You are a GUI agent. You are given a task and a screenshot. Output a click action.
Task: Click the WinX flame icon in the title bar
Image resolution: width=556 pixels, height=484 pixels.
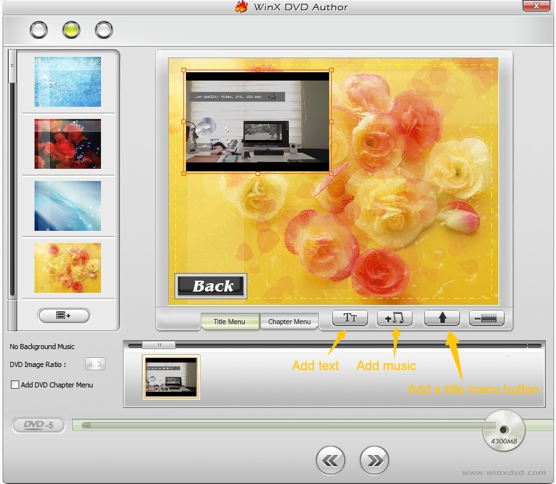[x=242, y=6]
